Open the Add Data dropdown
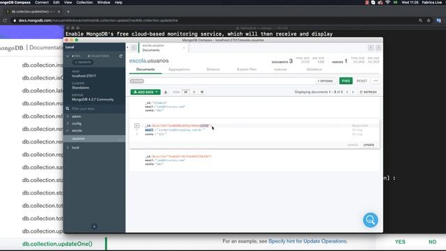 tap(146, 92)
